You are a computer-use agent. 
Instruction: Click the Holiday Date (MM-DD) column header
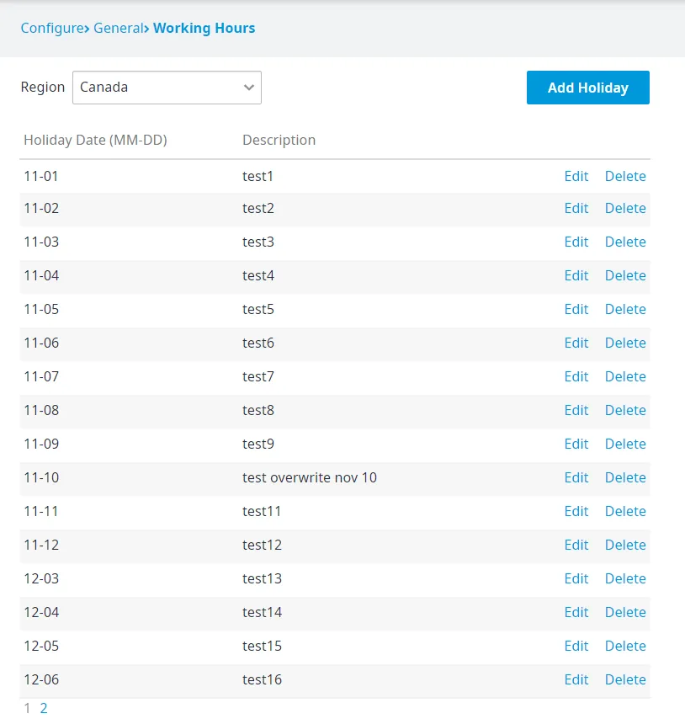click(96, 140)
